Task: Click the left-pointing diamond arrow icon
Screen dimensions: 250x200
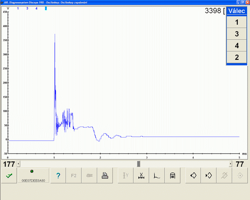Action: pos(193,175)
